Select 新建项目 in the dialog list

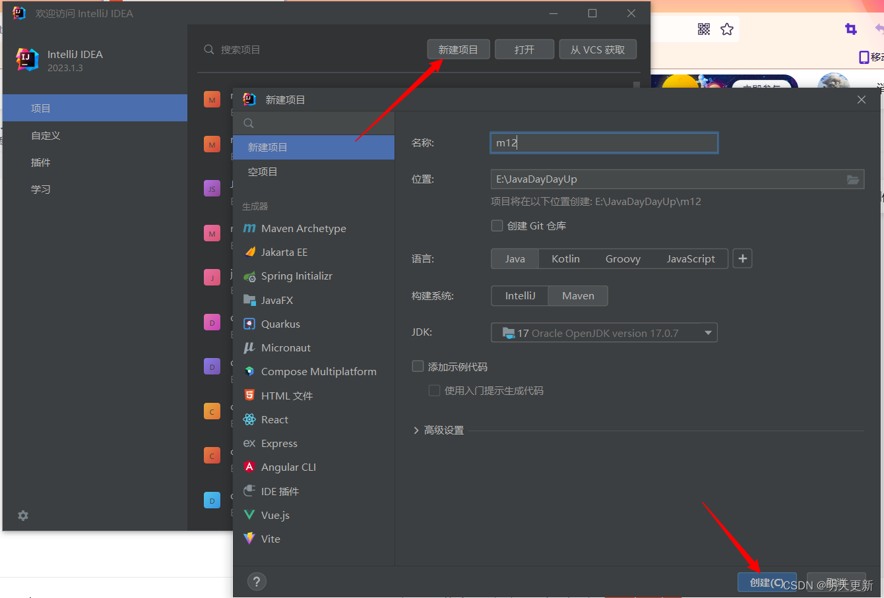tap(314, 147)
